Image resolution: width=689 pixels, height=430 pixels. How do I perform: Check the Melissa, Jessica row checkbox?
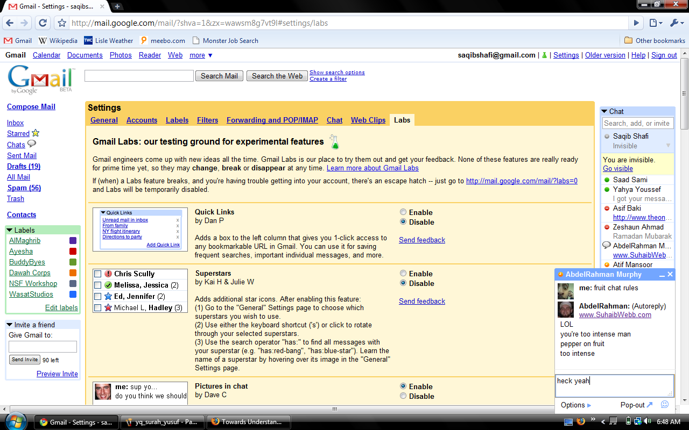97,285
